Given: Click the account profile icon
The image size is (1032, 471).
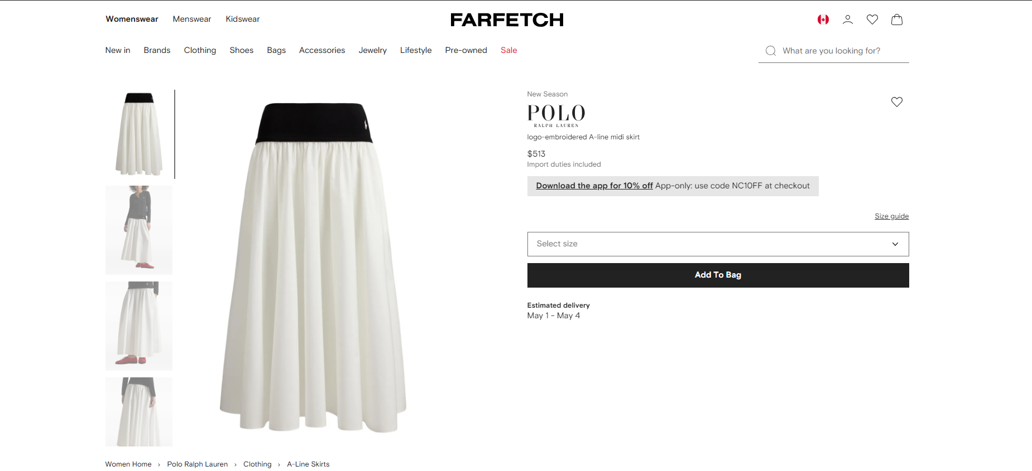Looking at the screenshot, I should click(x=847, y=20).
